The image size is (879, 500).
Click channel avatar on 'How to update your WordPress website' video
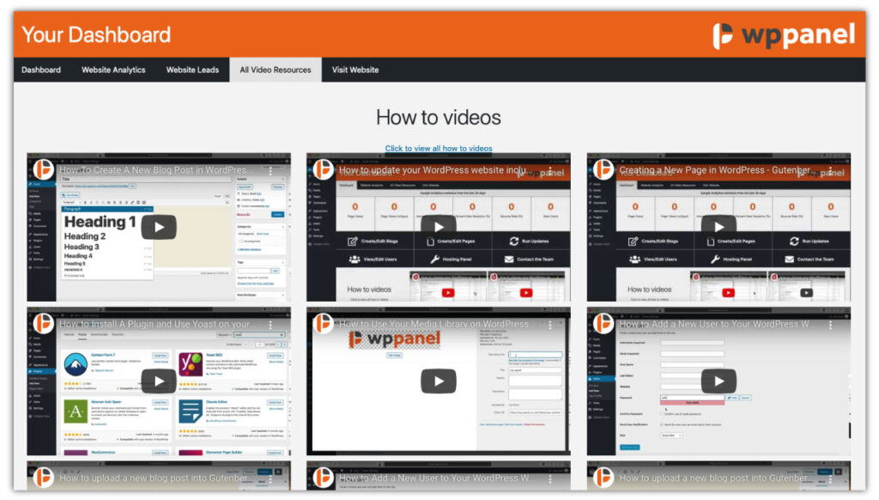323,169
